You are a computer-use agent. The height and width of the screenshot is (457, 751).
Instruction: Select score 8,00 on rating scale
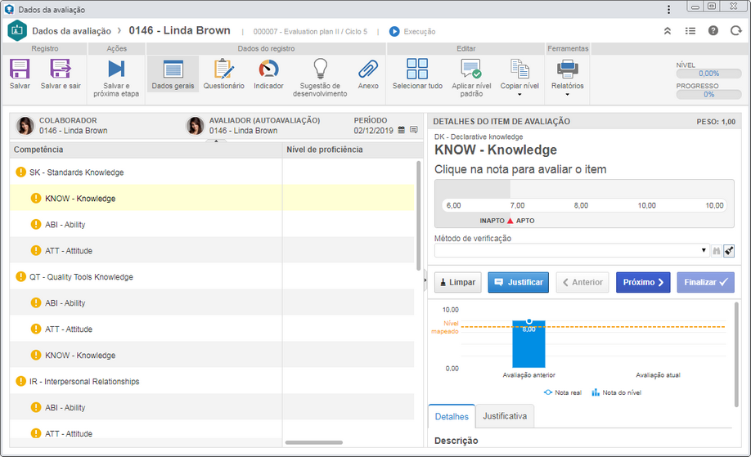[581, 205]
